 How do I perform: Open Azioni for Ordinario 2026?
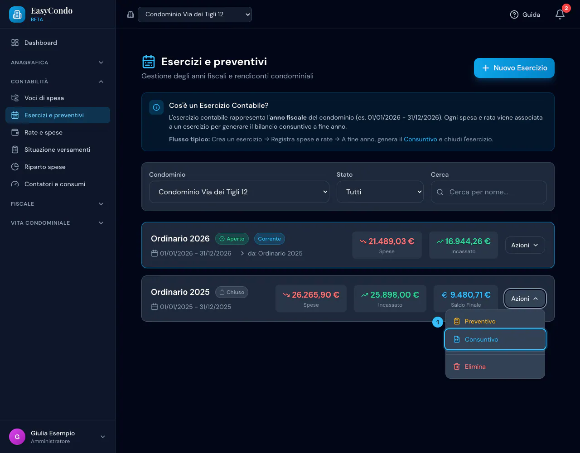525,245
